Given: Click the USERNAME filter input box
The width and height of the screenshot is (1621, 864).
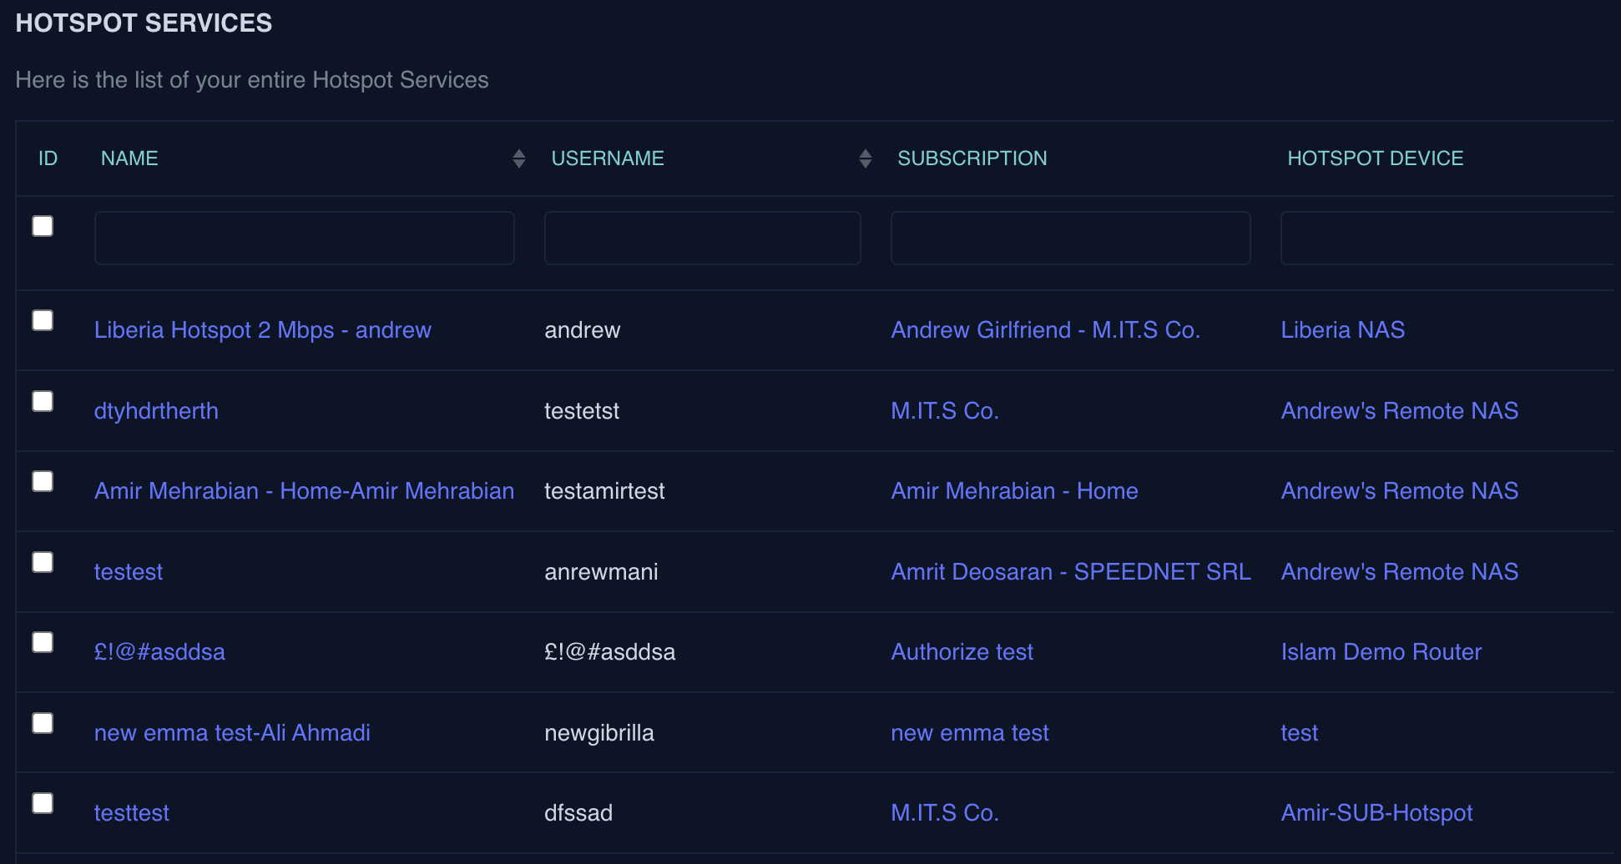Looking at the screenshot, I should (702, 238).
